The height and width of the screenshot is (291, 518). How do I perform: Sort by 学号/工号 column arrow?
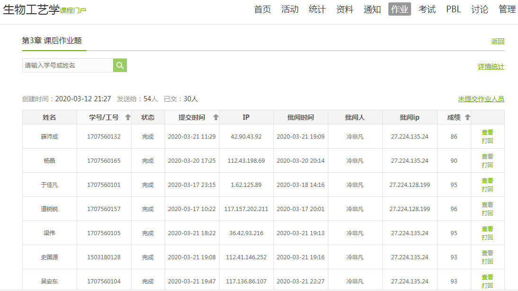pos(128,117)
